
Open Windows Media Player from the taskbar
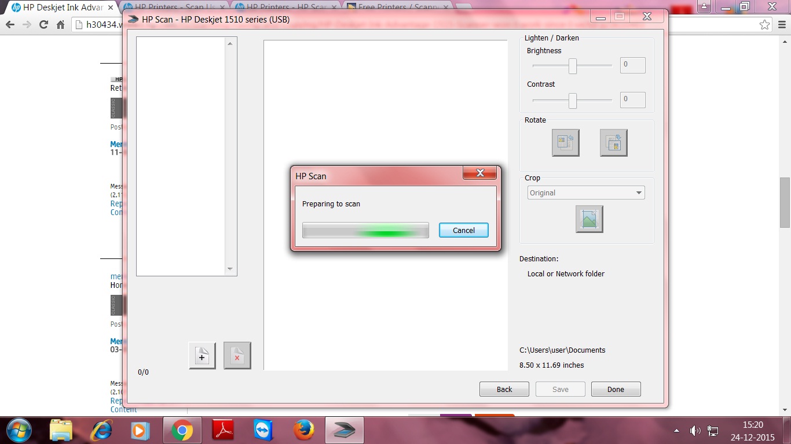point(141,431)
